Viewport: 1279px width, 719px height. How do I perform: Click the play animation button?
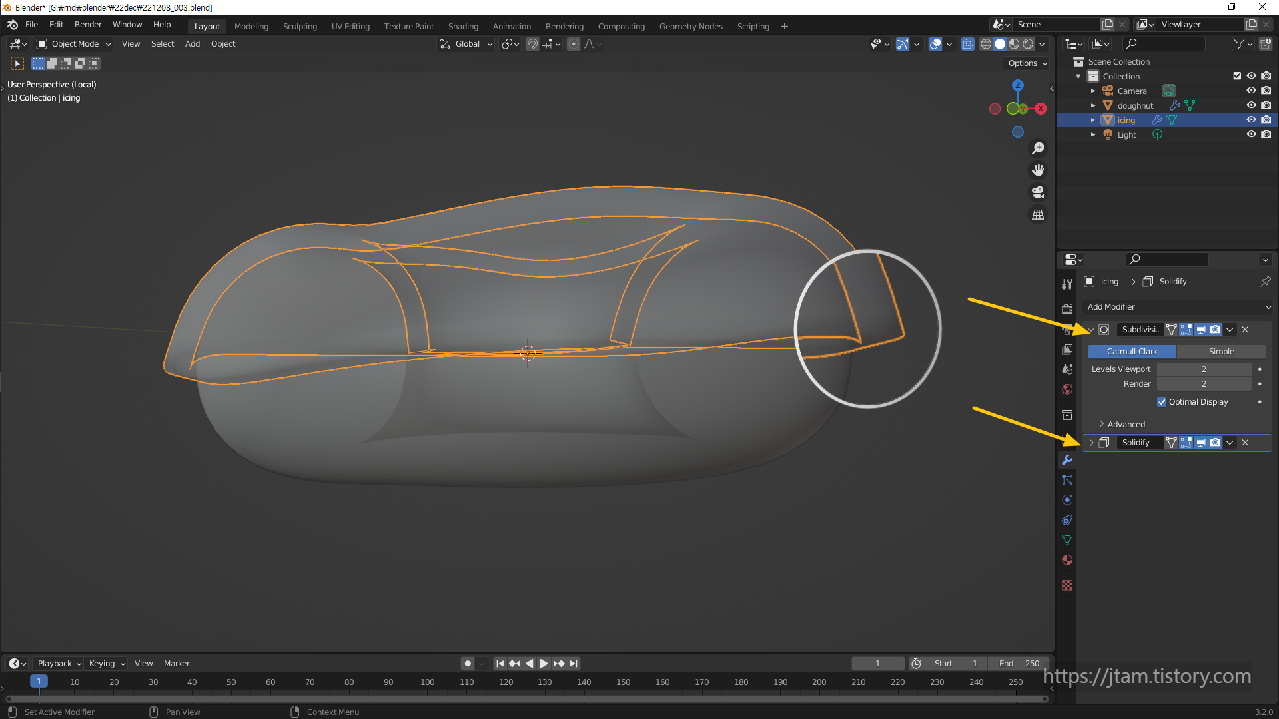(544, 664)
